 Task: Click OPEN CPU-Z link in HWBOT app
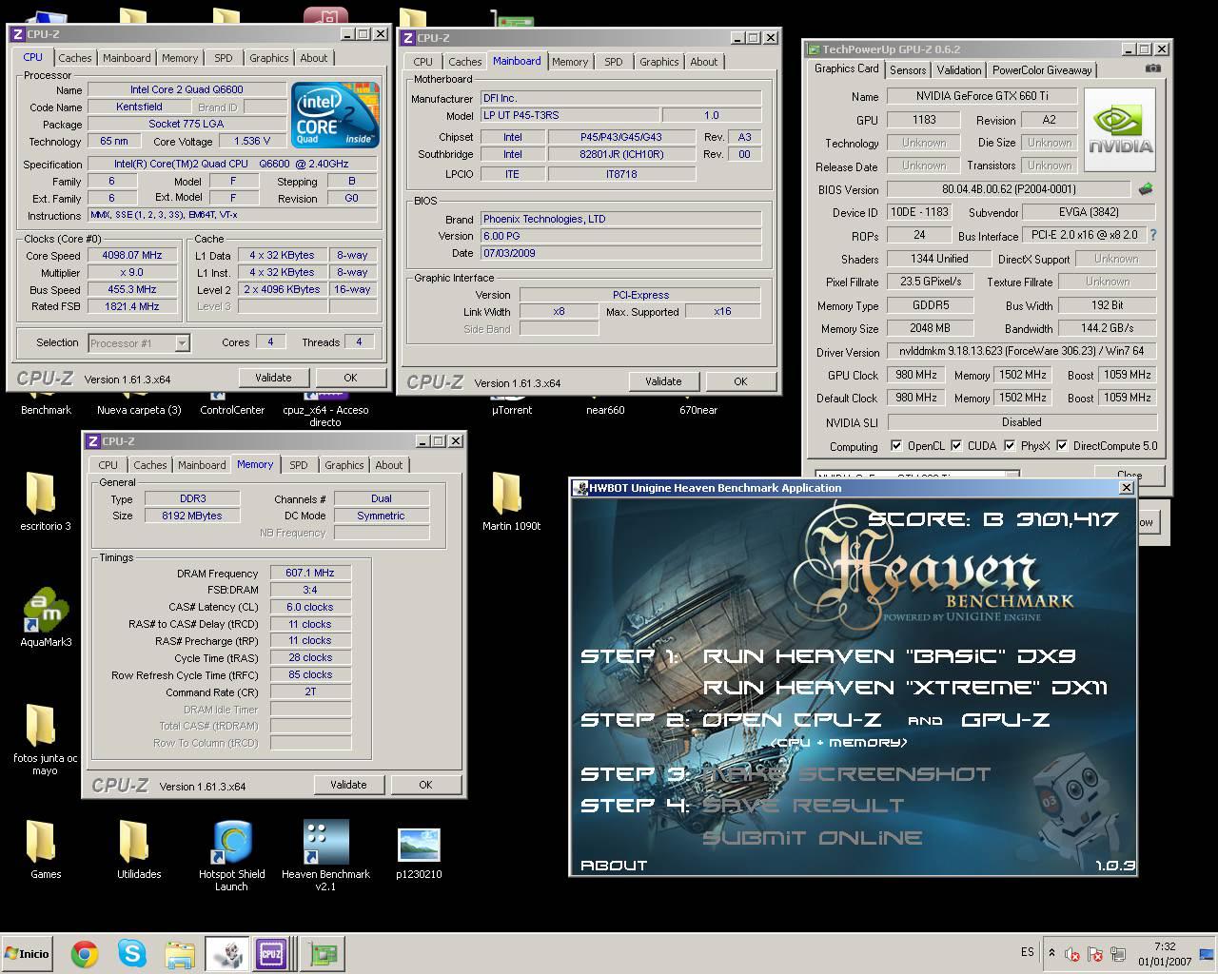click(792, 720)
